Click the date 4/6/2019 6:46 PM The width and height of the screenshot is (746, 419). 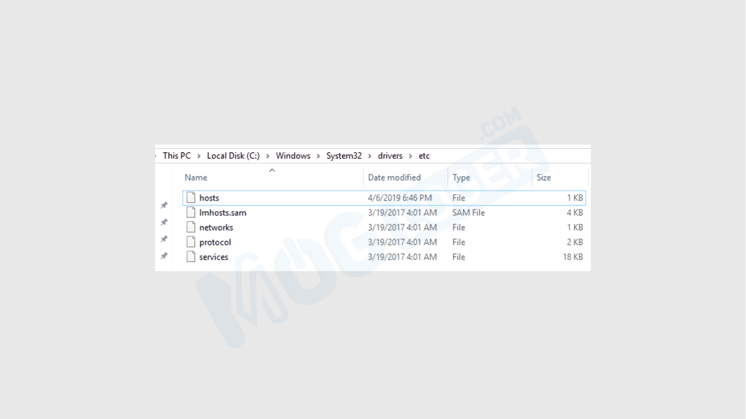(400, 197)
